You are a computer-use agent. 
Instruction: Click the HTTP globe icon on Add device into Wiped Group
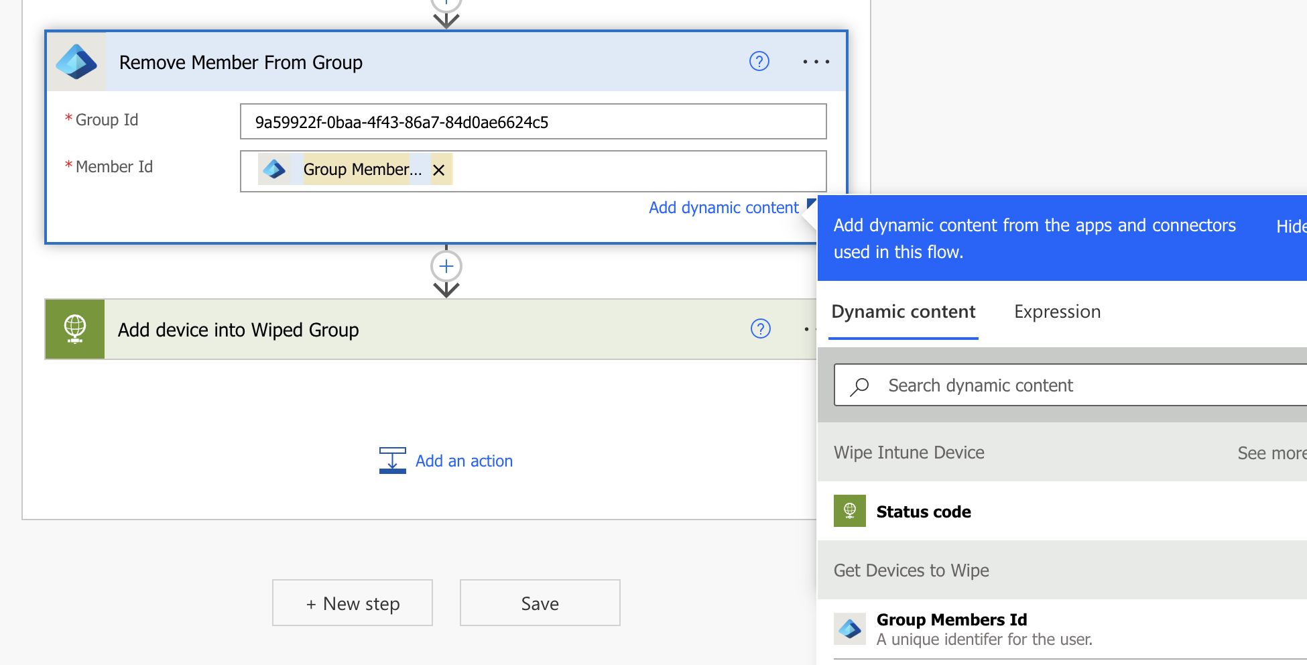pos(74,329)
